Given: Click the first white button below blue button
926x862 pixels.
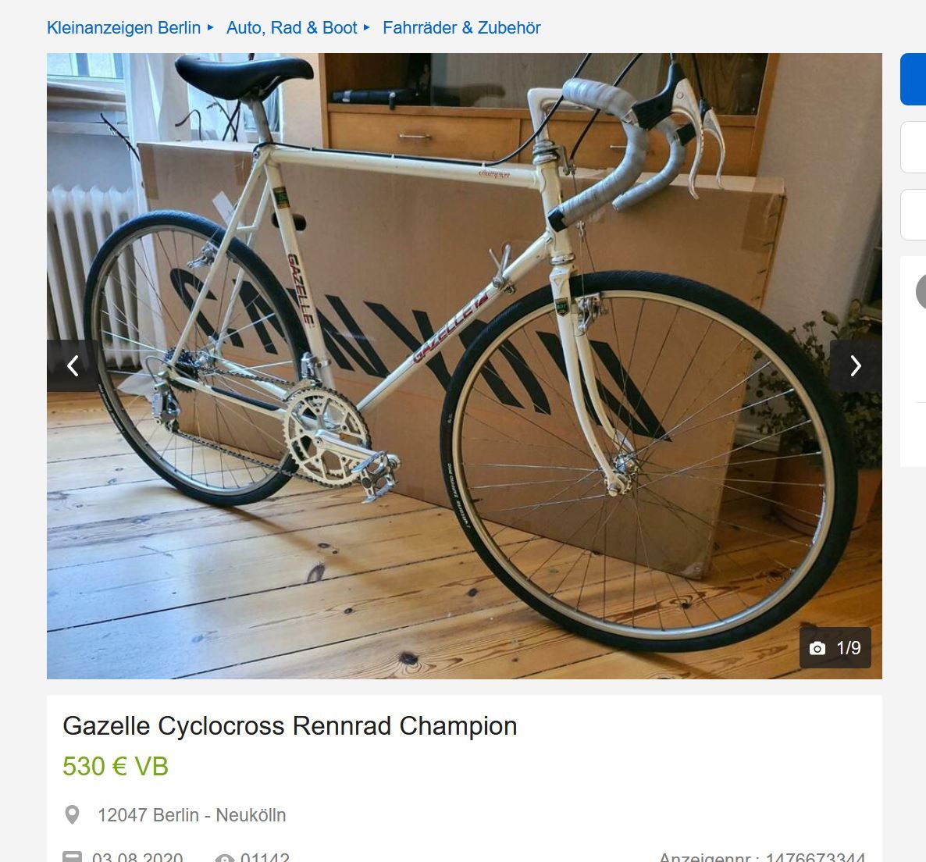Looking at the screenshot, I should [x=913, y=147].
